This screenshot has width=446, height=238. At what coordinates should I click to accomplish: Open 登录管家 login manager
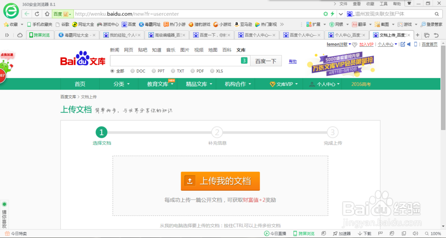[431, 25]
